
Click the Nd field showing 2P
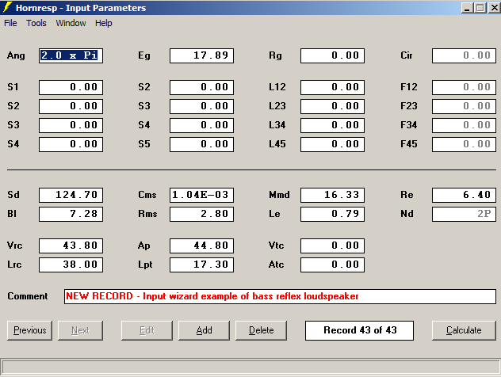coord(464,214)
